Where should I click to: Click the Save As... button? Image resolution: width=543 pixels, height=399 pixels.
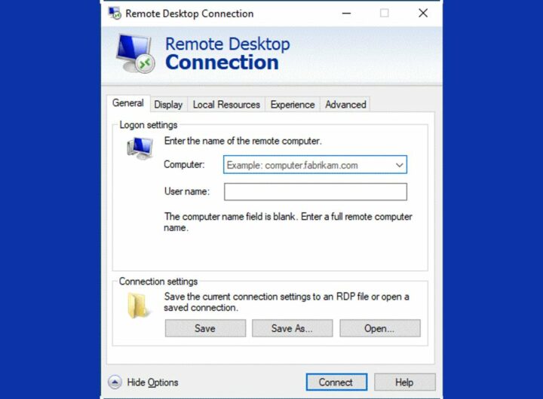(x=293, y=328)
